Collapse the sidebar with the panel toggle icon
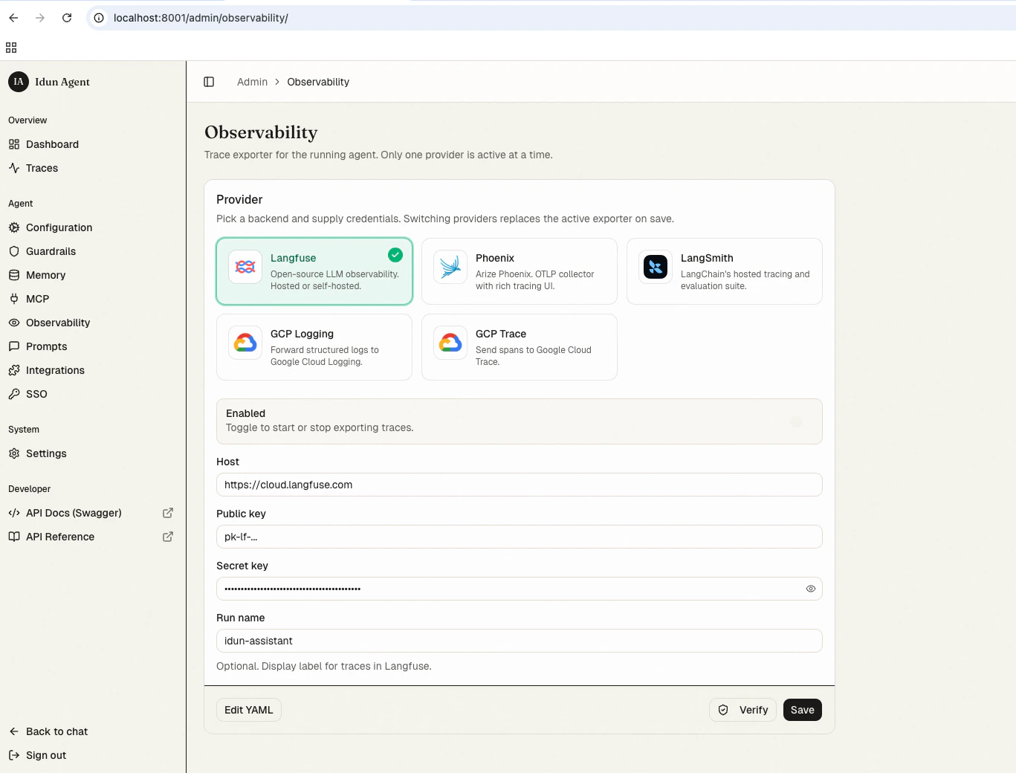The image size is (1016, 773). click(x=209, y=82)
